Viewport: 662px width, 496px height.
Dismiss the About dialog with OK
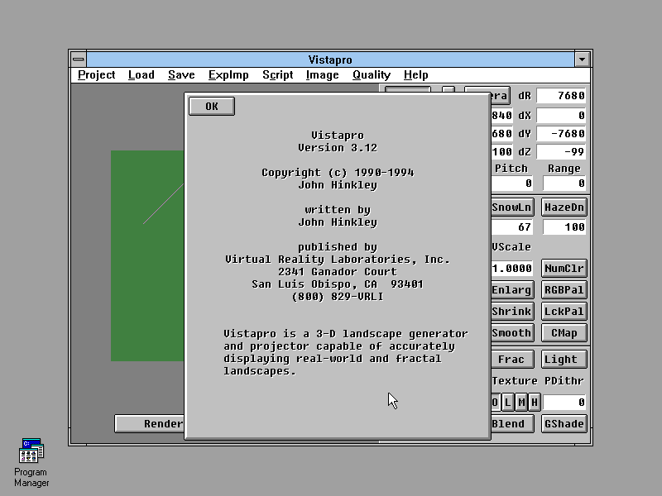tap(211, 106)
